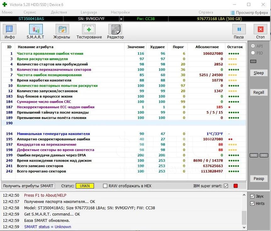Click the red square SMART indicator
271x231 pixels.
tap(235, 186)
